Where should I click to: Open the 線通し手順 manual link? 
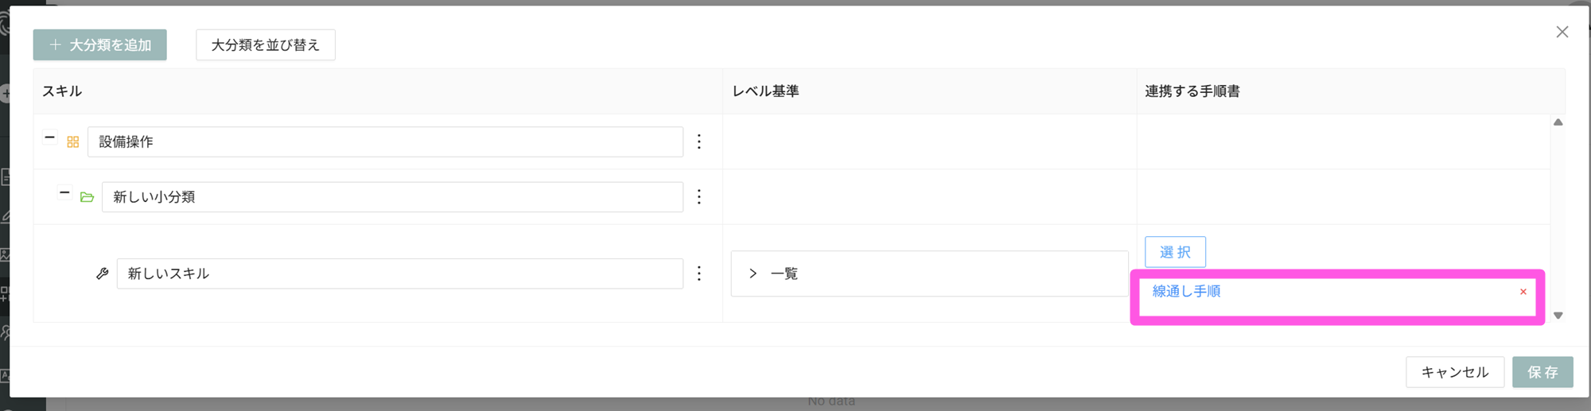(x=1186, y=292)
